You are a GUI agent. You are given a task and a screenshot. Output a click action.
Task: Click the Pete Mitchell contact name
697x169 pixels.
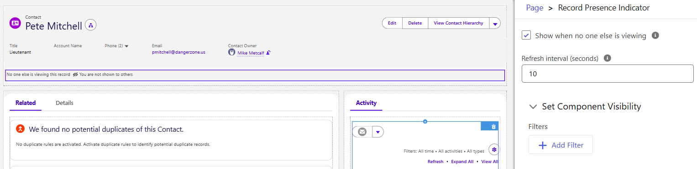(x=54, y=26)
